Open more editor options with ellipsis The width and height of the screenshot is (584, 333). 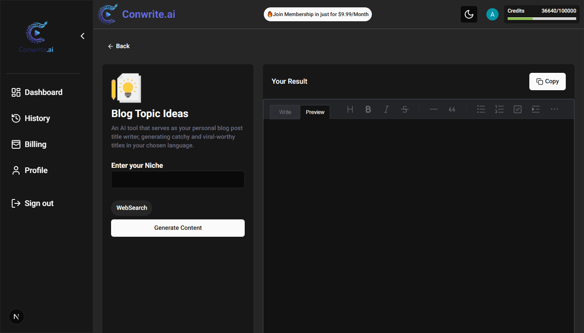coord(554,109)
